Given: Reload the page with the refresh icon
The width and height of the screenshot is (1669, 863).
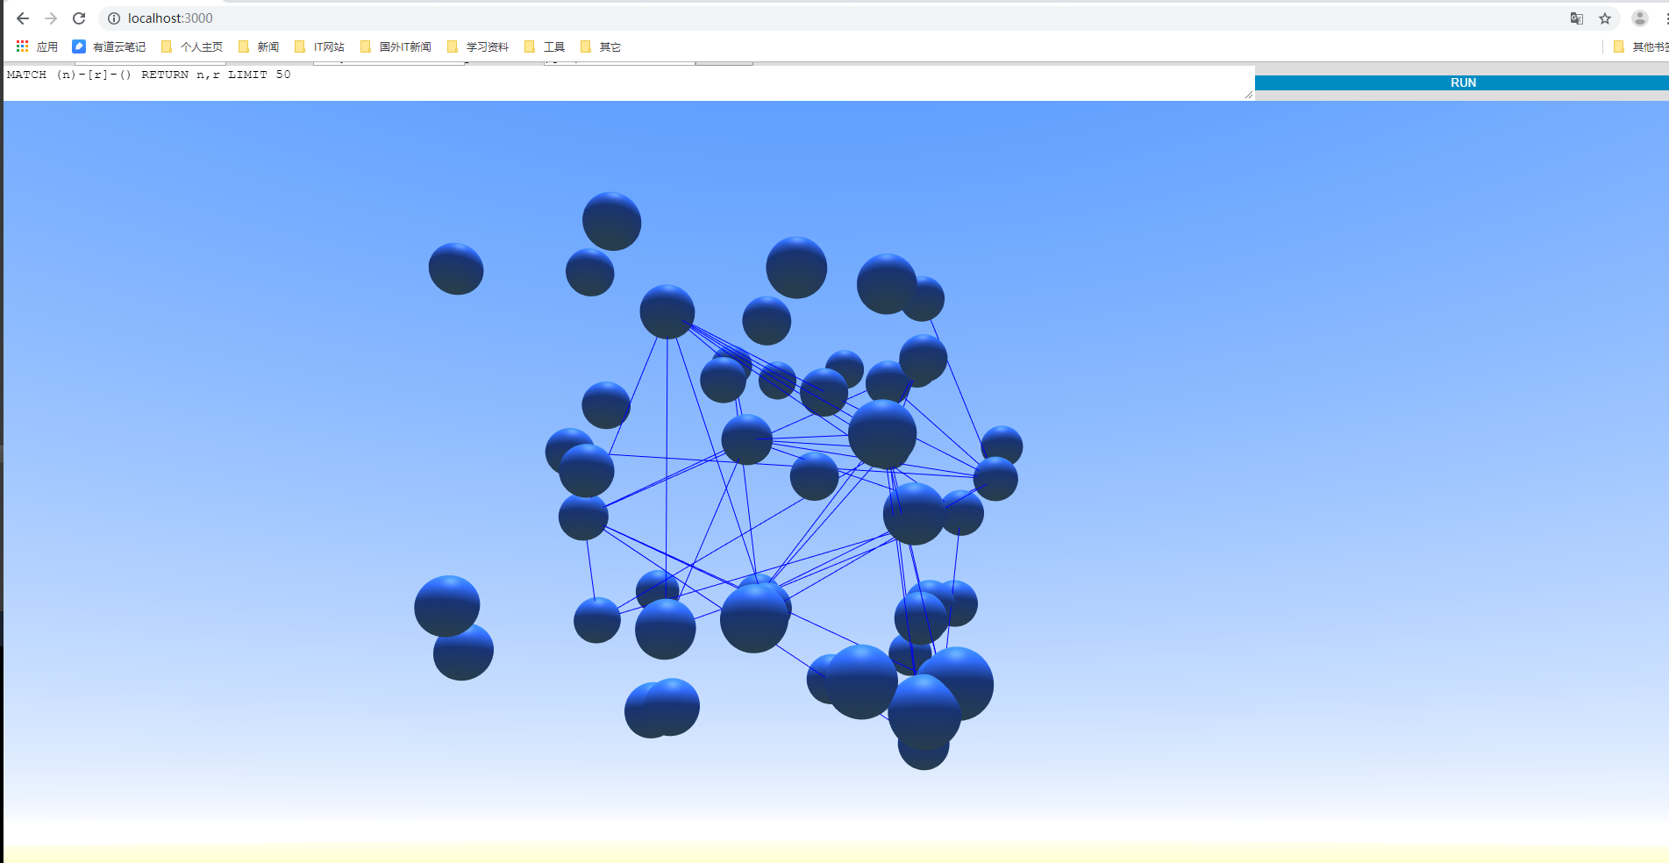Looking at the screenshot, I should click(x=79, y=18).
